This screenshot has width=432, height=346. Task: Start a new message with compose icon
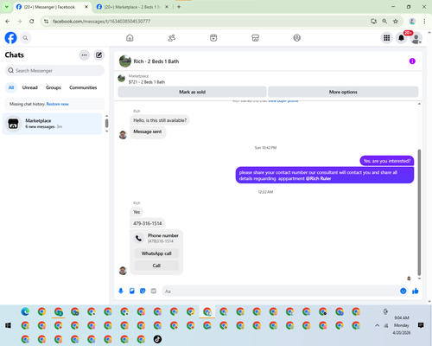pos(98,55)
